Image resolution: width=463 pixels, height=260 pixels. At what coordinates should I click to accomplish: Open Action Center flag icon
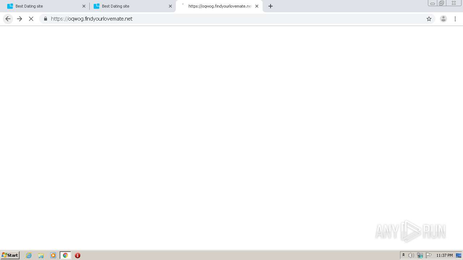tap(429, 255)
